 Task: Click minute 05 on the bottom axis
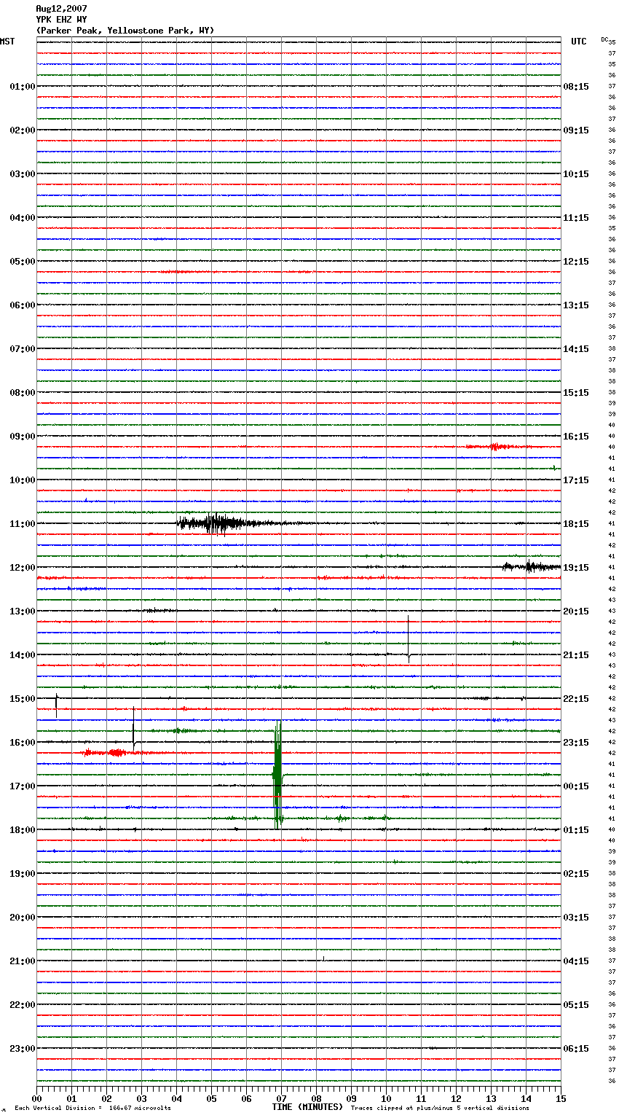211,1098
